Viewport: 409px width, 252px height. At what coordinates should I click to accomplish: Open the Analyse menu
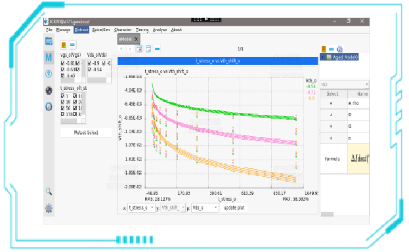point(160,30)
